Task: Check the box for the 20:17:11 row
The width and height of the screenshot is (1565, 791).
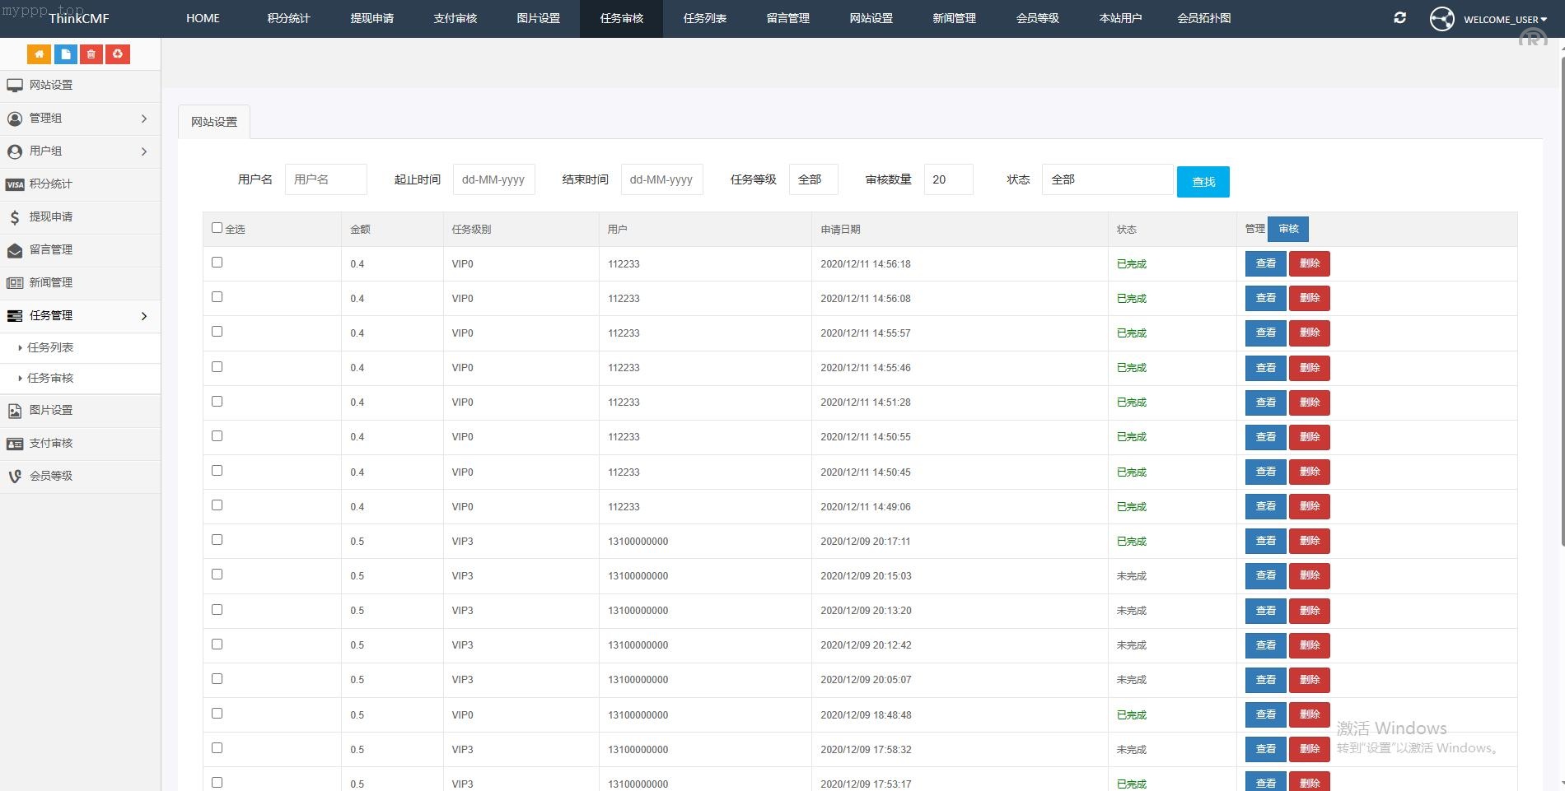Action: 217,540
